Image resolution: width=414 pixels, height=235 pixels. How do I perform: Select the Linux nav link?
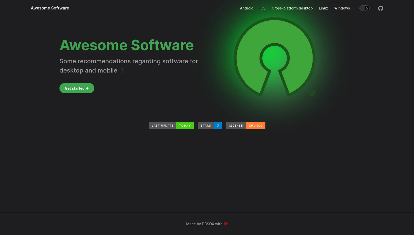click(x=323, y=8)
